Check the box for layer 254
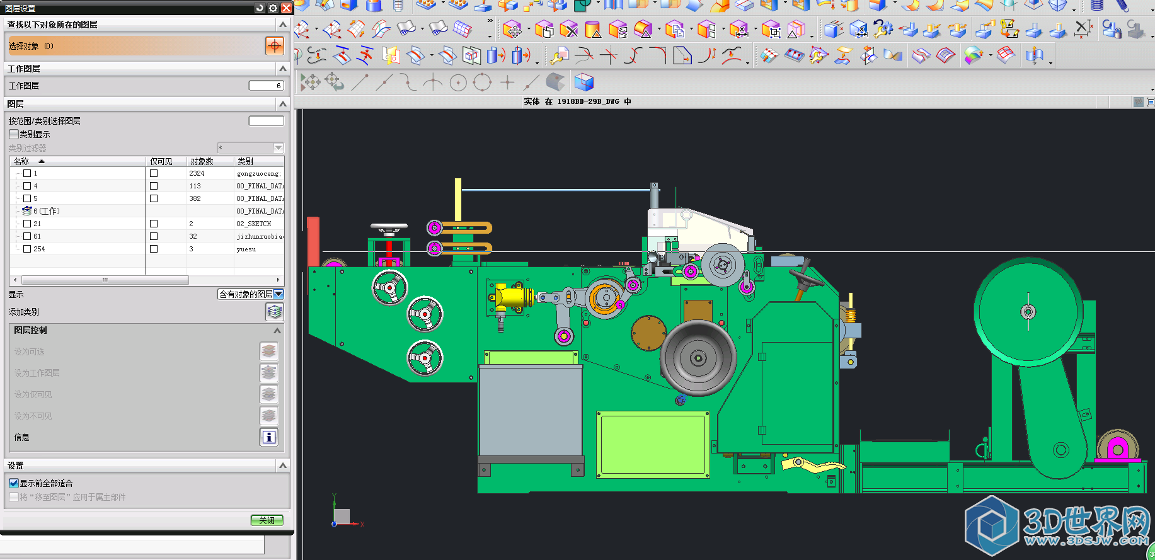Image resolution: width=1155 pixels, height=560 pixels. point(27,249)
